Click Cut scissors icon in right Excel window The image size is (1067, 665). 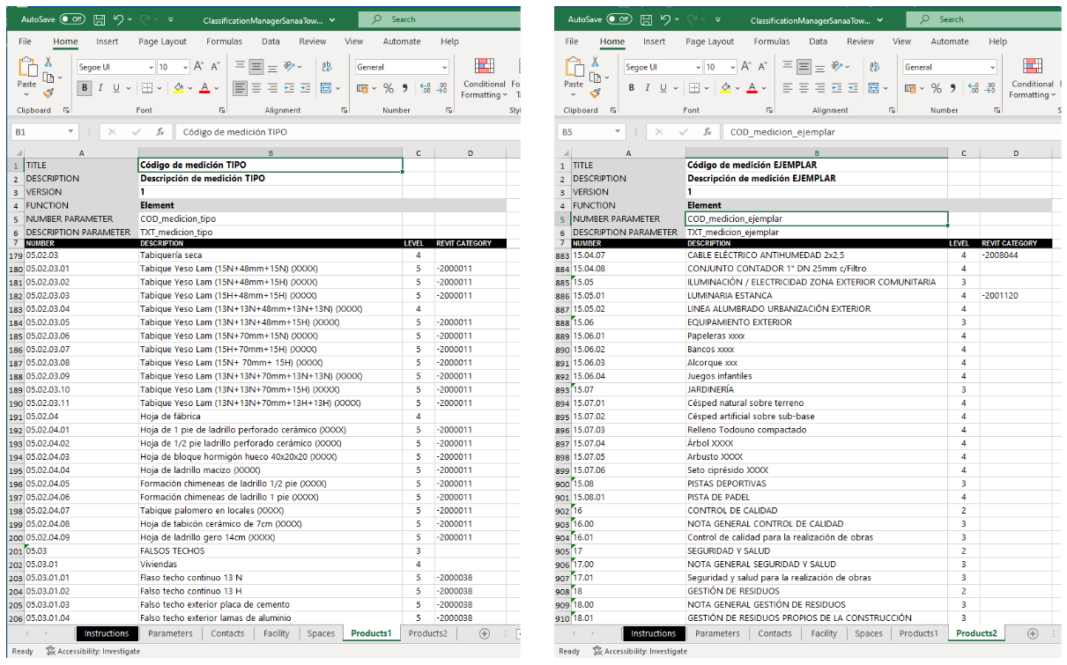pyautogui.click(x=596, y=63)
